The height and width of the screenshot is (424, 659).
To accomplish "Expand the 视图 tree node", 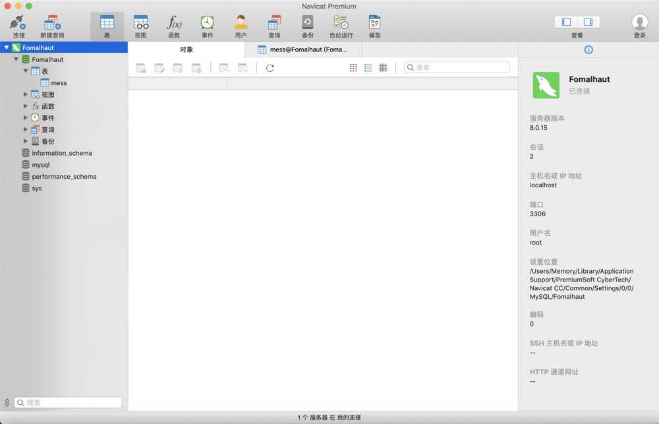I will pos(26,94).
